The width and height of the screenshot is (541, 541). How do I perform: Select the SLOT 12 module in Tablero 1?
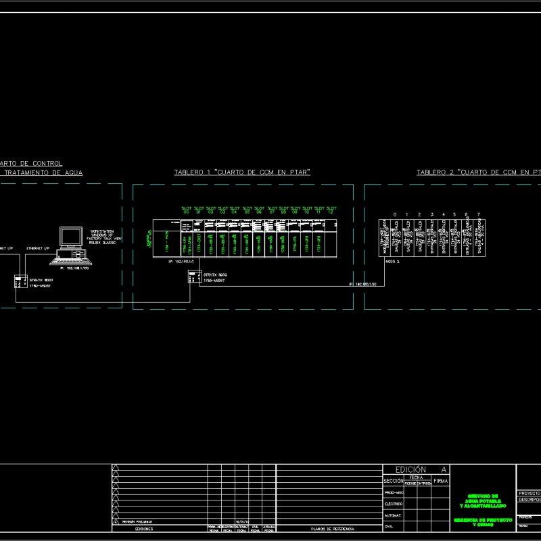pos(331,243)
